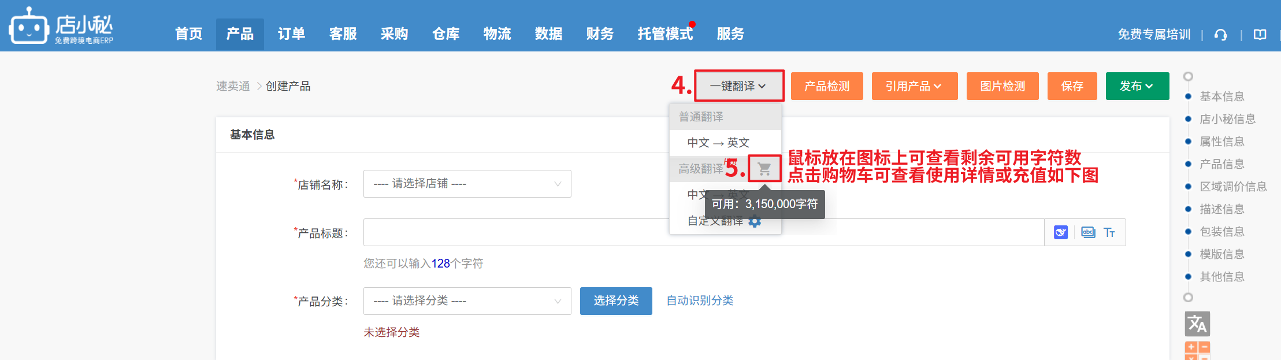The width and height of the screenshot is (1281, 360).
Task: Open the help book icon in header
Action: [x=1260, y=35]
